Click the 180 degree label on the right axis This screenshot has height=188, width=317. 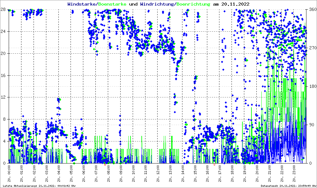312,87
